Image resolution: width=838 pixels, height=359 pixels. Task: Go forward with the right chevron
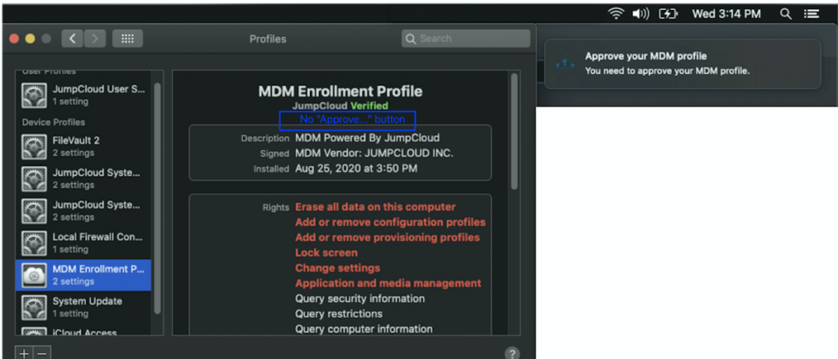point(96,38)
